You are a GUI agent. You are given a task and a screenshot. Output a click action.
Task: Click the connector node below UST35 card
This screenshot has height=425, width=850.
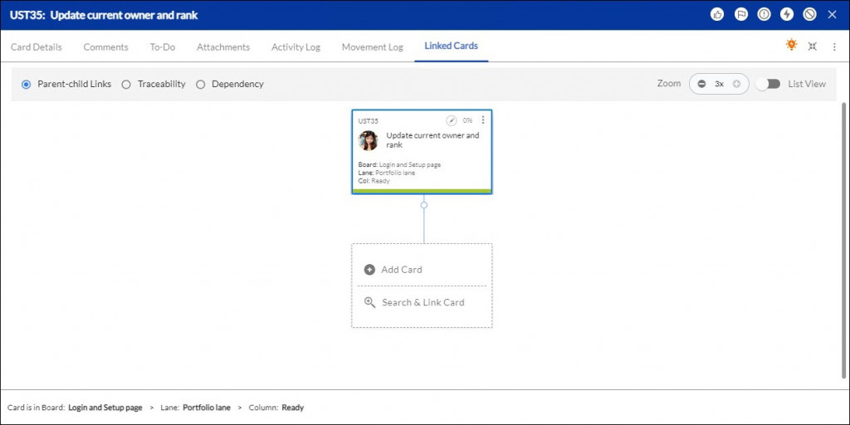point(424,205)
